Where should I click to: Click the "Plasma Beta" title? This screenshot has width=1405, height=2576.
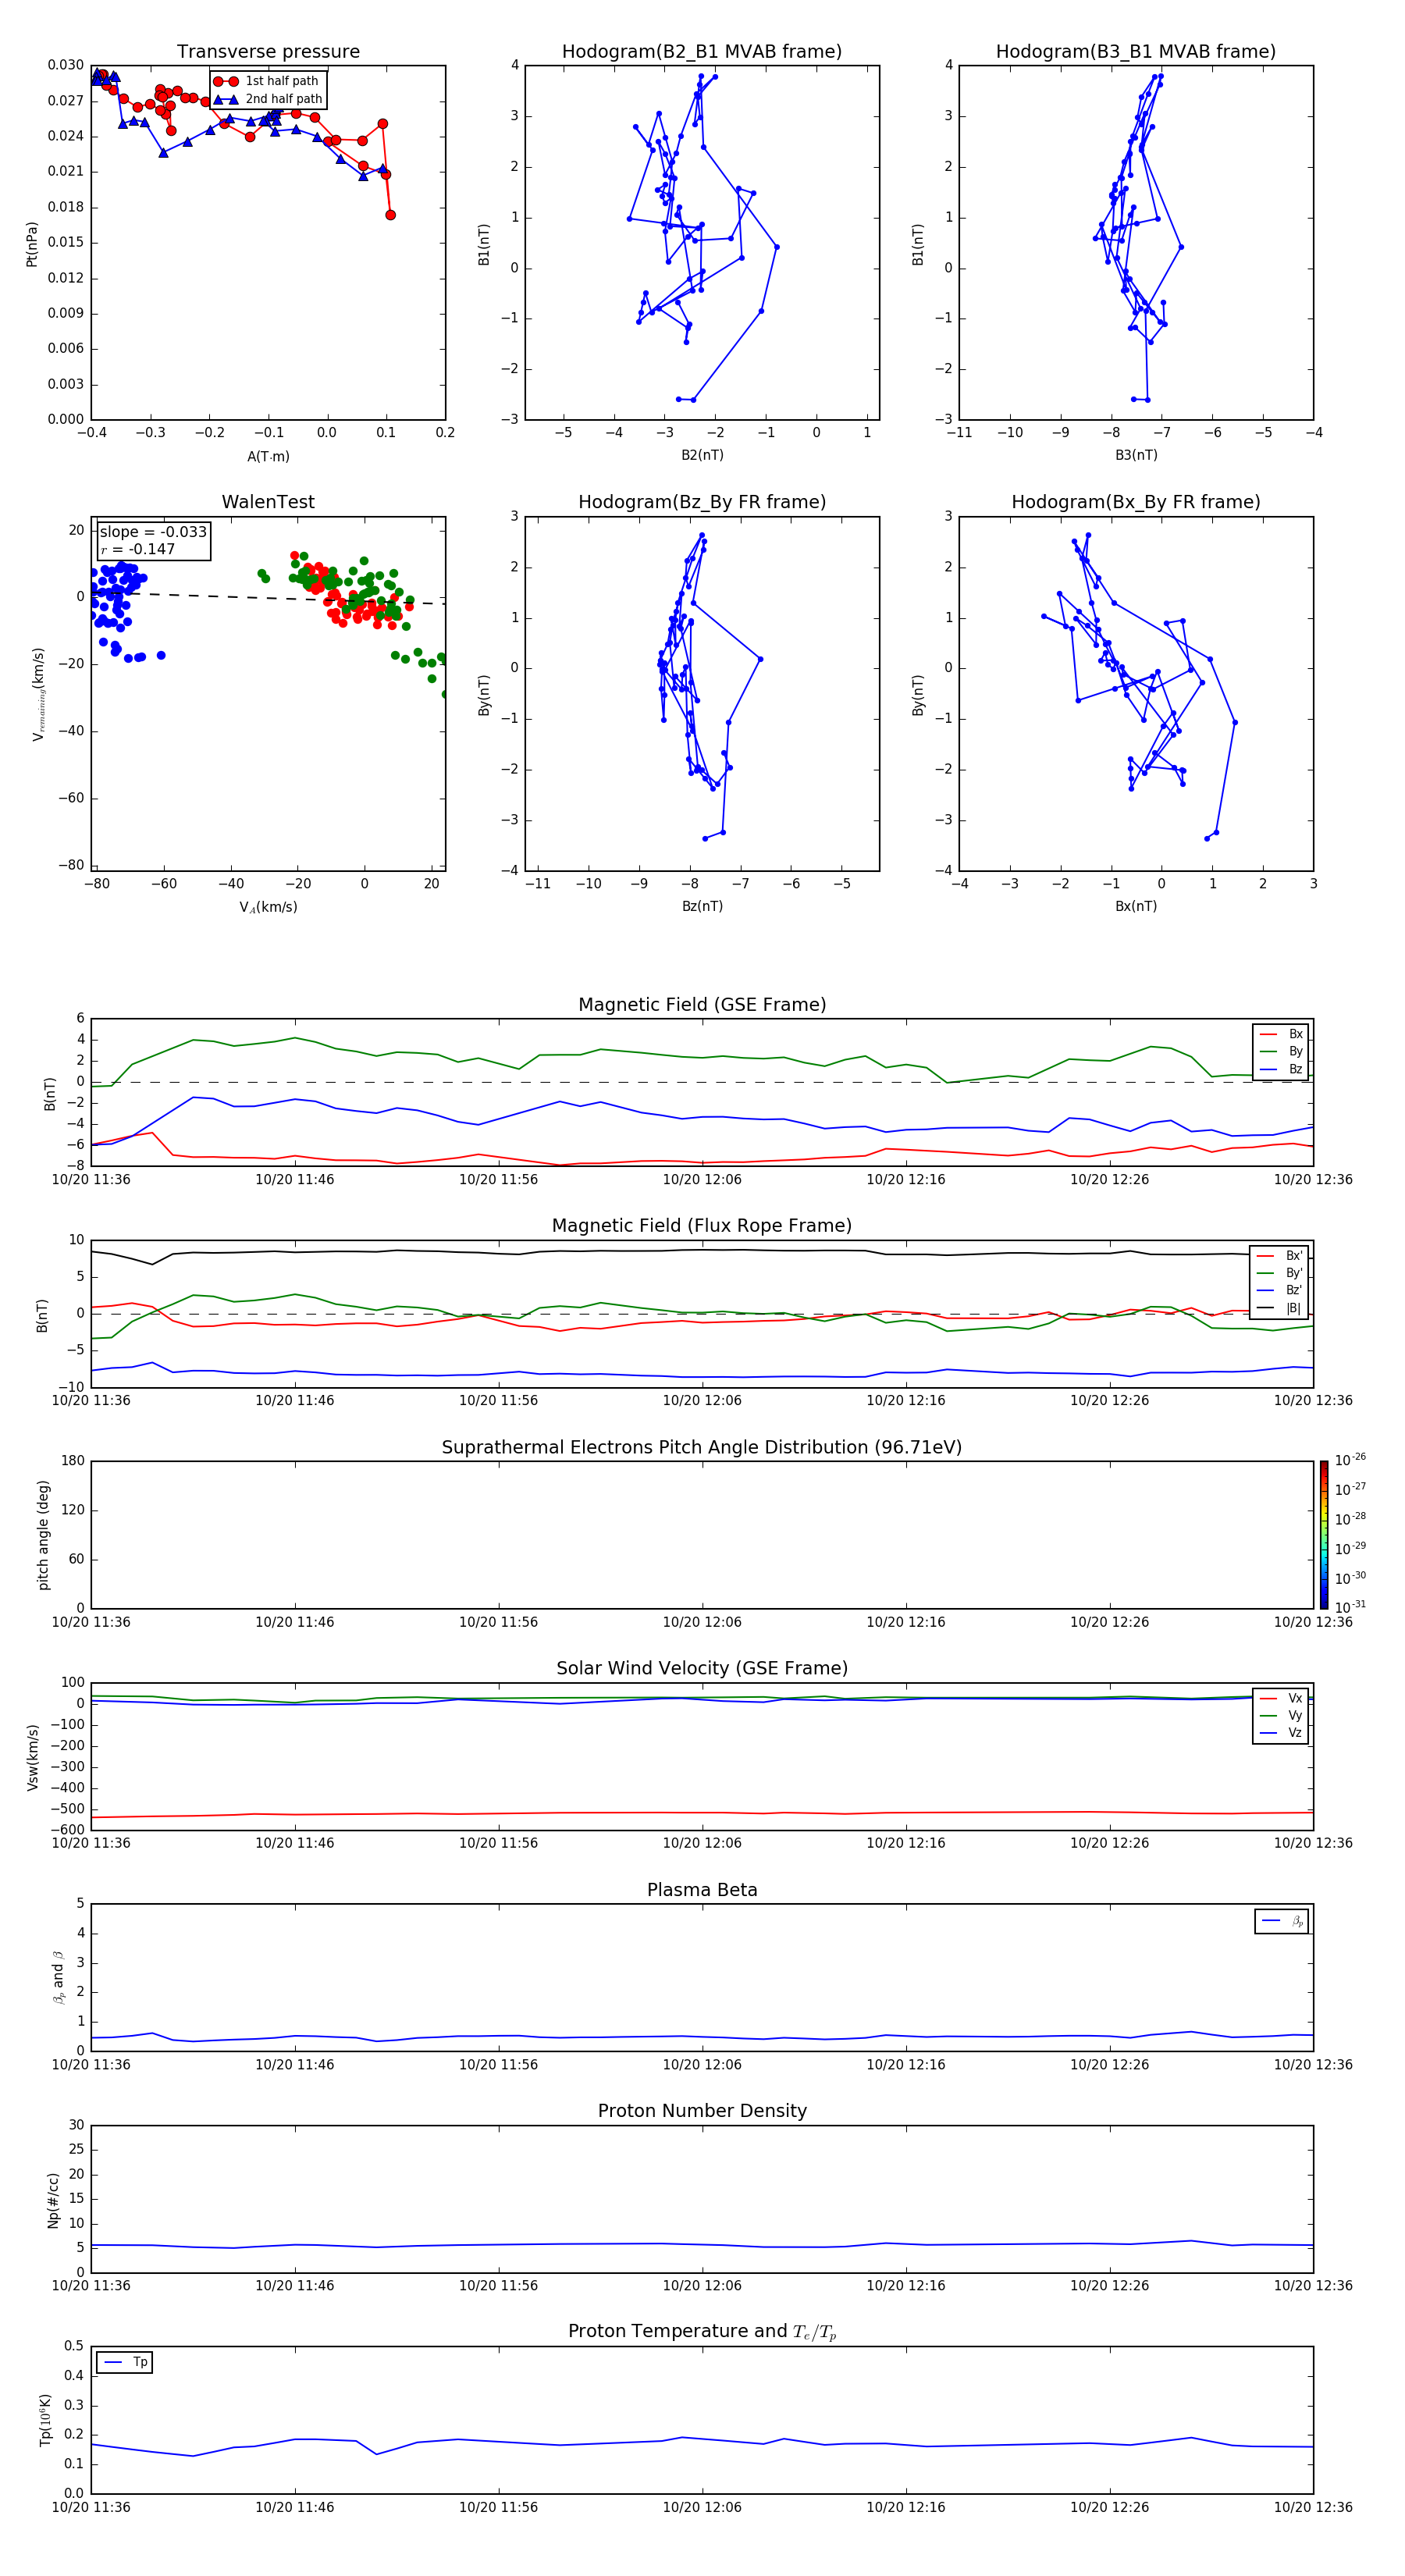coord(702,1891)
